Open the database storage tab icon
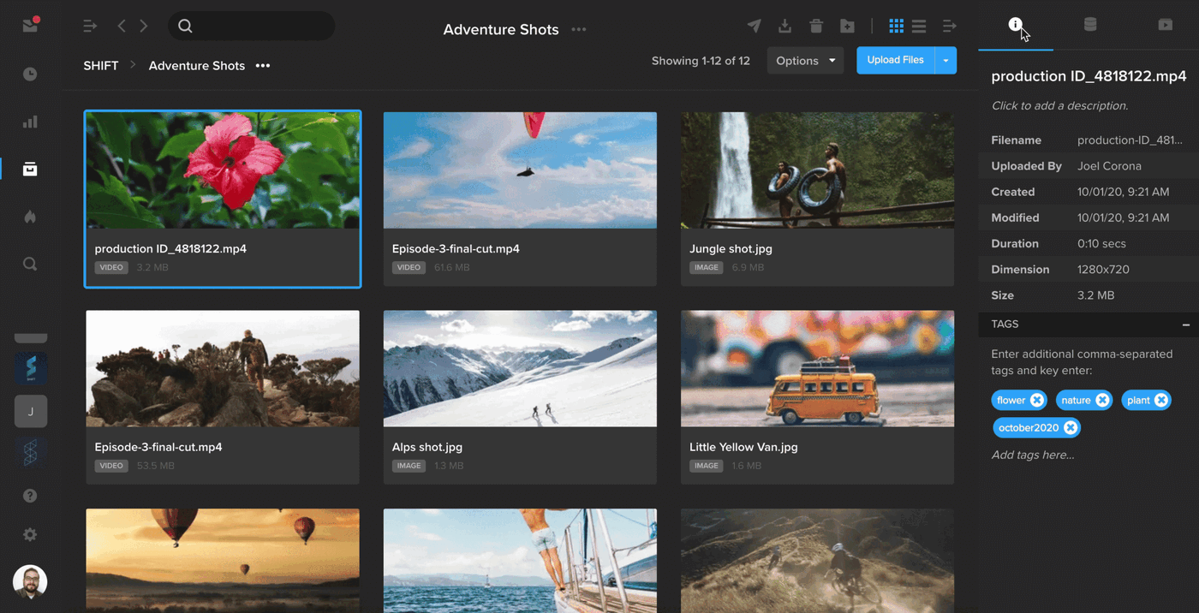This screenshot has width=1199, height=613. (x=1090, y=24)
